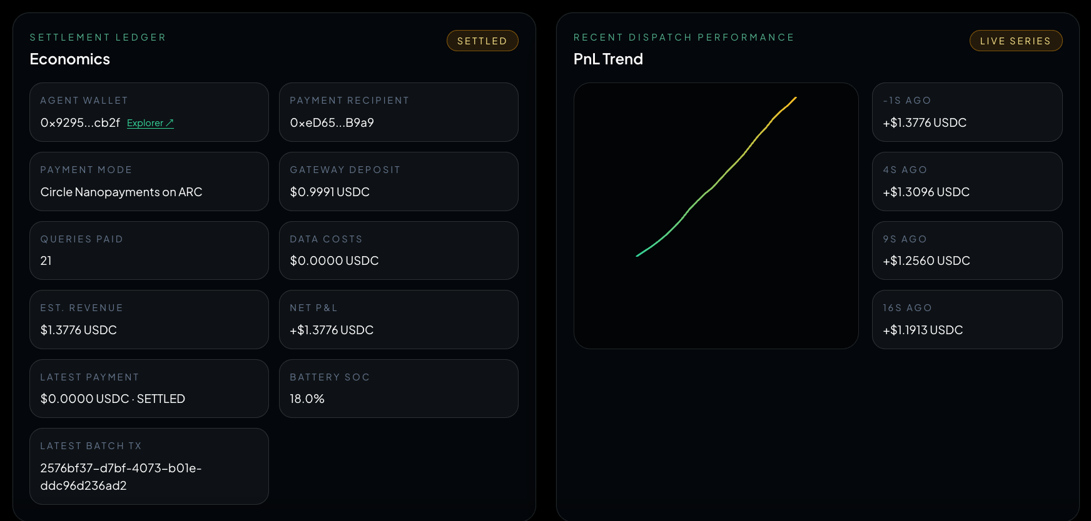1091x521 pixels.
Task: Click the Data Costs card
Action: coord(398,251)
